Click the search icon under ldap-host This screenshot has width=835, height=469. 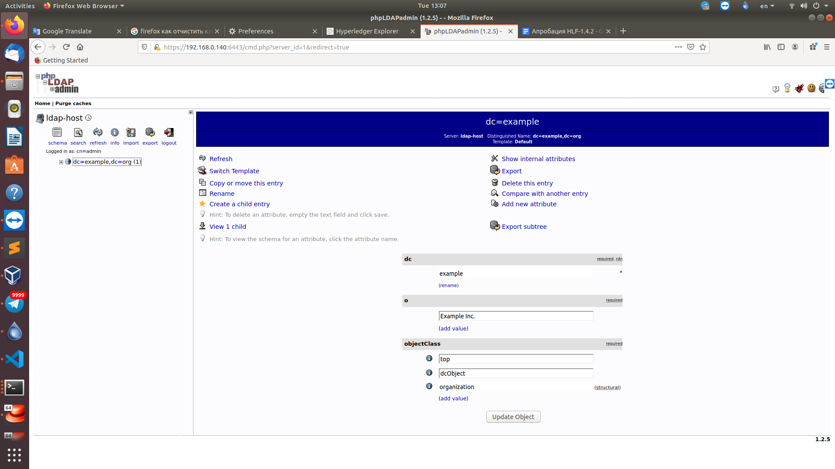point(78,132)
